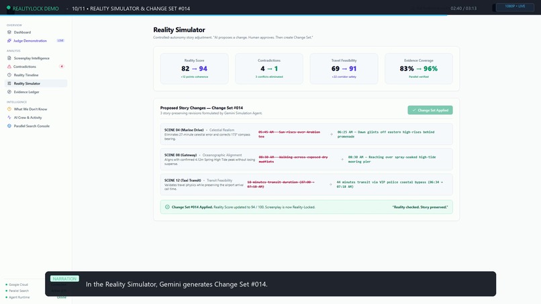
Task: Click the Change Set Applied button
Action: [x=430, y=110]
